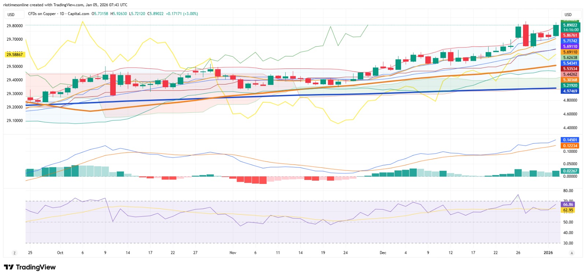
Task: Click the MACD signal label 0.12234
Action: [570, 146]
